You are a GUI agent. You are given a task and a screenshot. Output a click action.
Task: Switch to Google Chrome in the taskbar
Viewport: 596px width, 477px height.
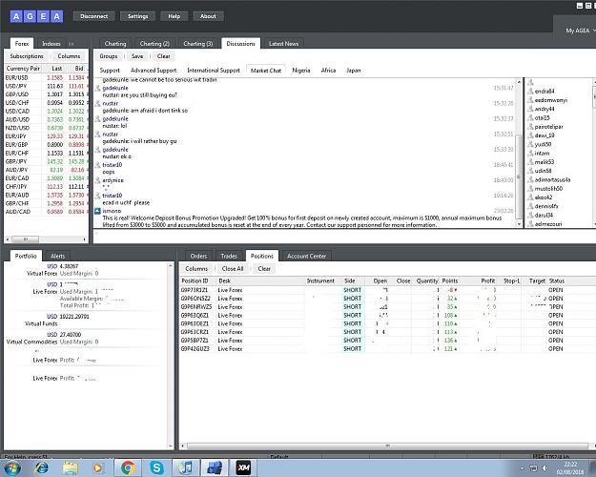click(x=128, y=467)
